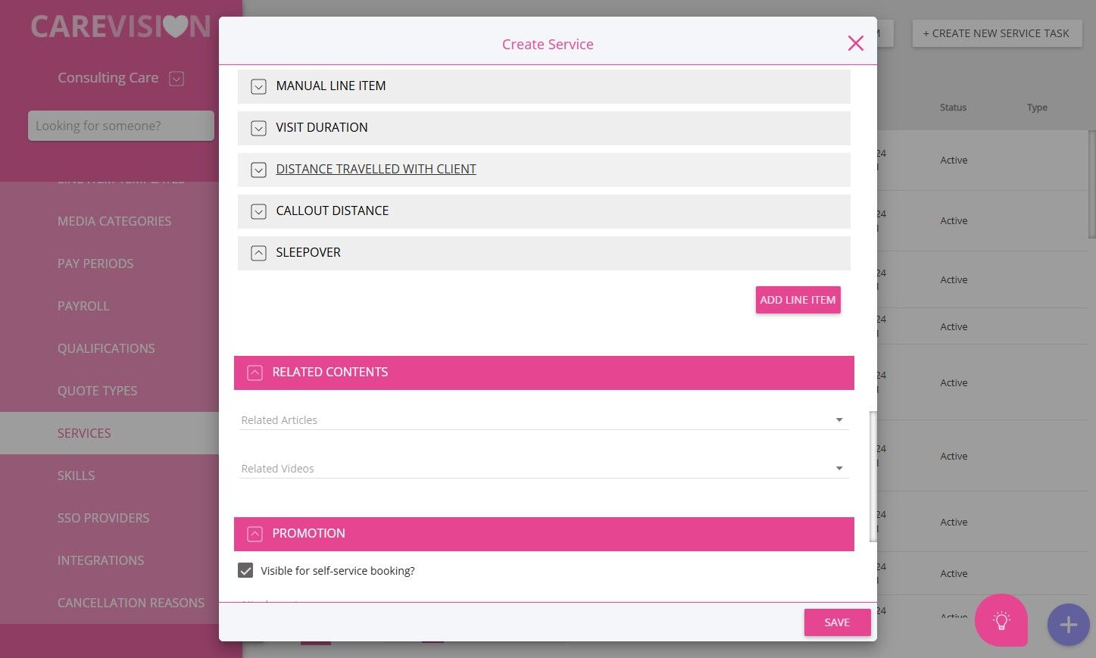Open the Related Articles dropdown

point(544,420)
